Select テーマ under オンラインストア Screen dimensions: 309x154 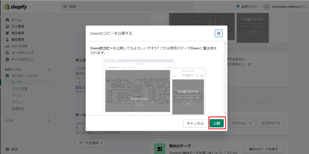click(x=16, y=82)
